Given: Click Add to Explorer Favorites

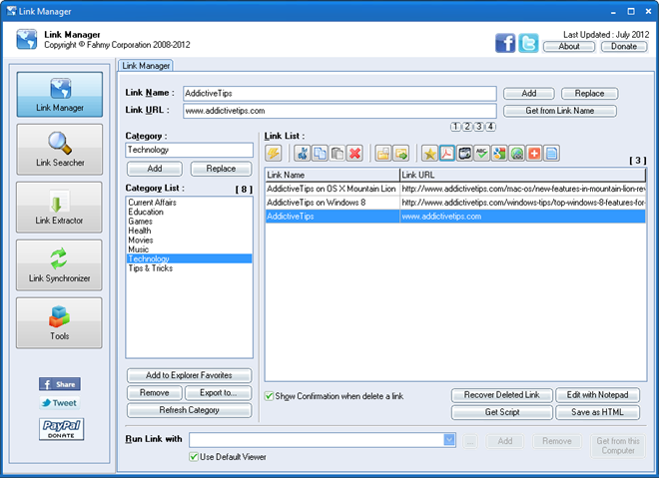Looking at the screenshot, I should click(189, 375).
